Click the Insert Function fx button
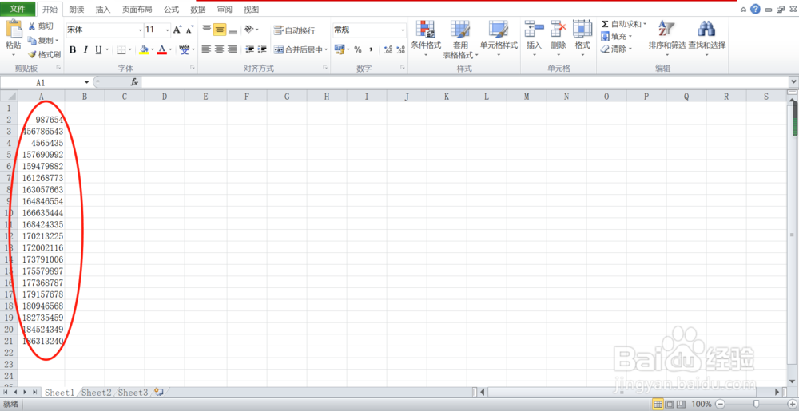Viewport: 799px width, 411px height. [x=134, y=82]
